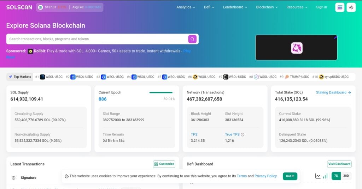The width and height of the screenshot is (362, 189).
Task: Click the TPS link
Action: [194, 134]
